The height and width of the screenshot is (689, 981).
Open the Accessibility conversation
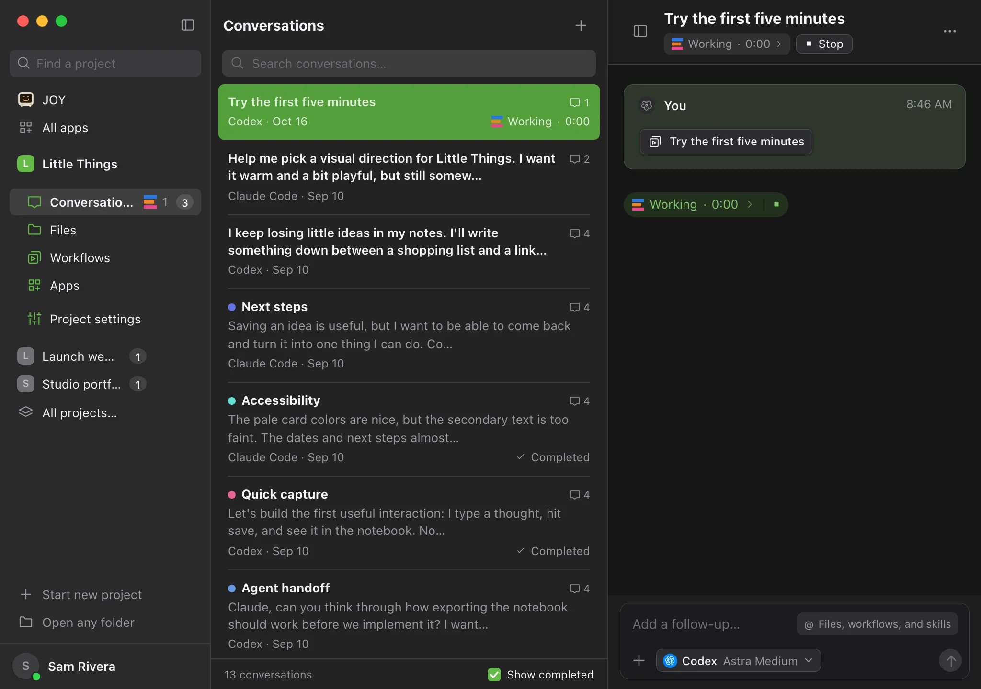409,429
